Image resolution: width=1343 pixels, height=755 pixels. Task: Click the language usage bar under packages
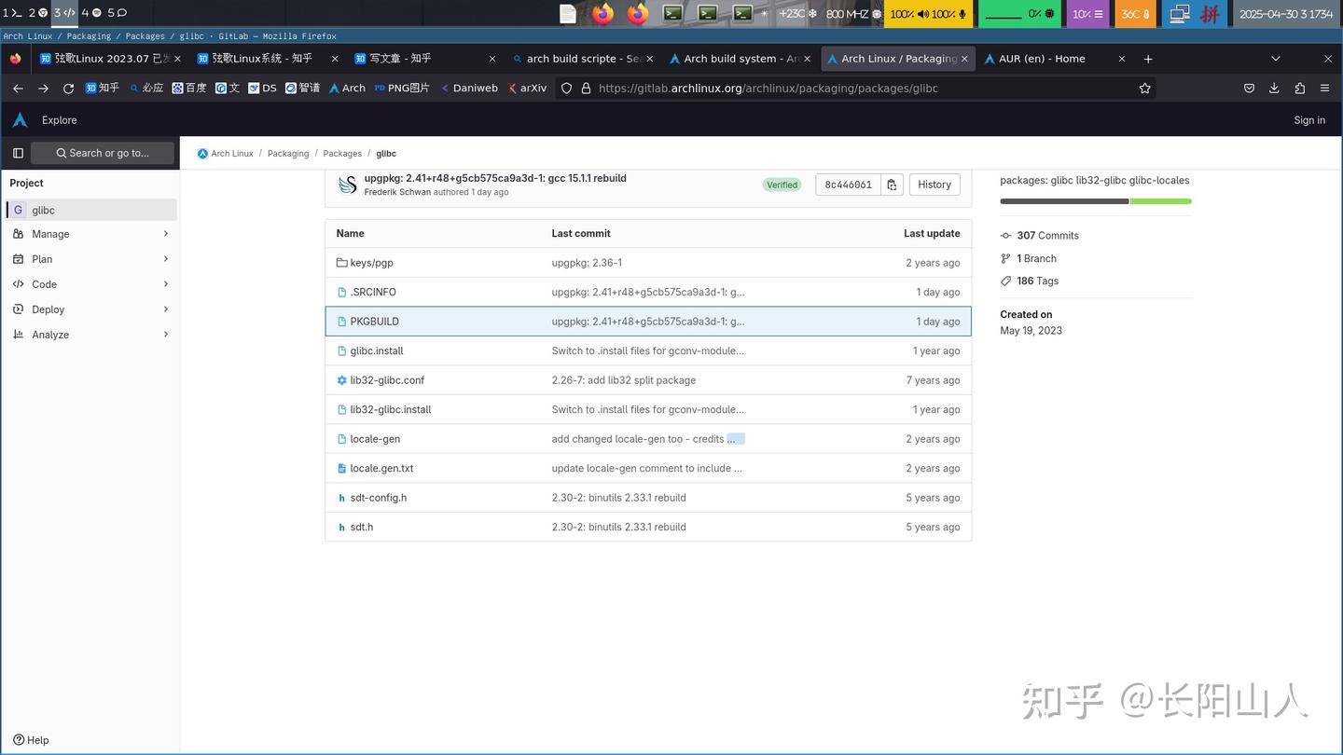[x=1096, y=201]
